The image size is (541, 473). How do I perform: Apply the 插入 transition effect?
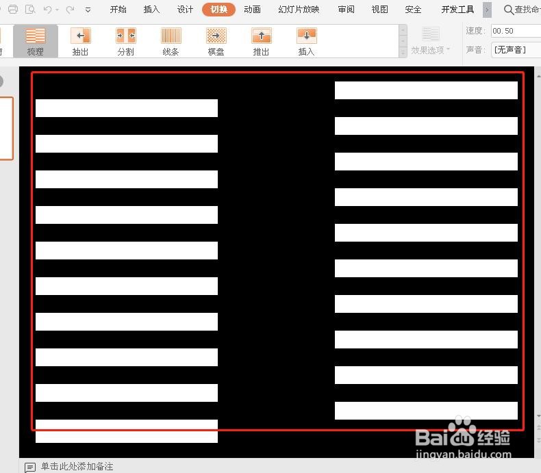[x=306, y=41]
